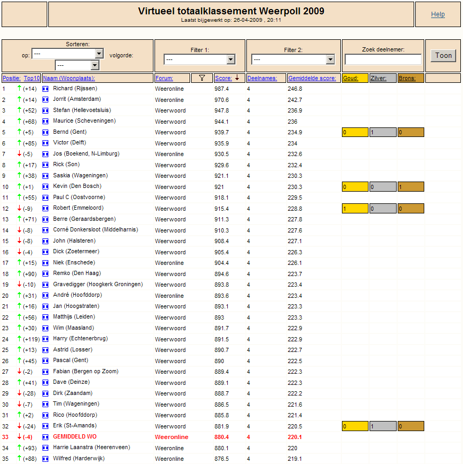The height and width of the screenshot is (464, 463).
Task: Click the funnel filter icon in header
Action: 202,78
